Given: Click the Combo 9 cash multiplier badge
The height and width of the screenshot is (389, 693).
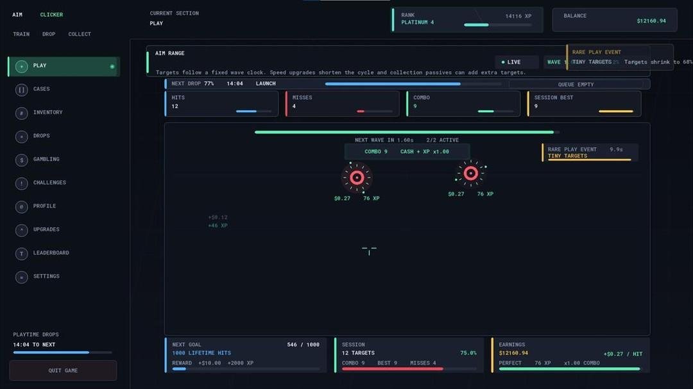Looking at the screenshot, I should [407, 151].
